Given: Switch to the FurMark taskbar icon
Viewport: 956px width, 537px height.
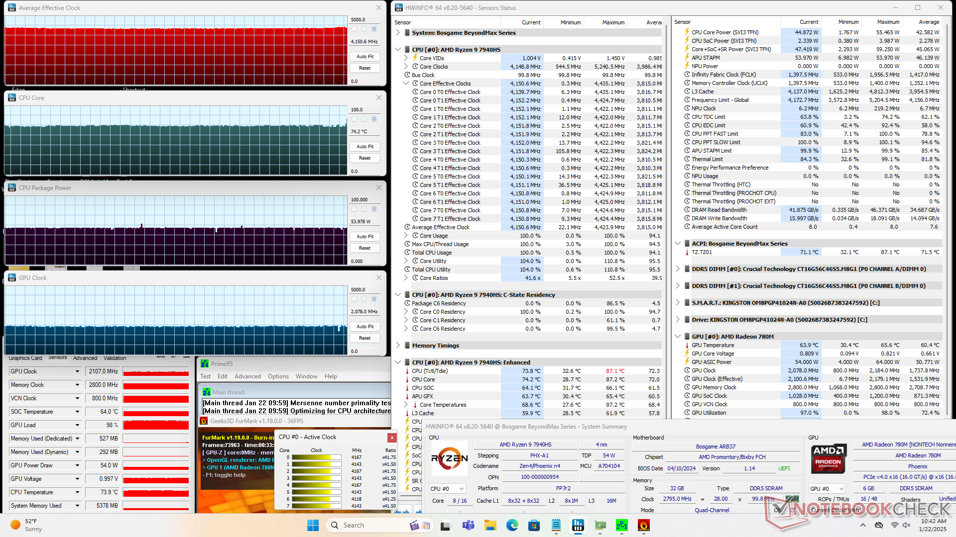Looking at the screenshot, I should click(644, 525).
